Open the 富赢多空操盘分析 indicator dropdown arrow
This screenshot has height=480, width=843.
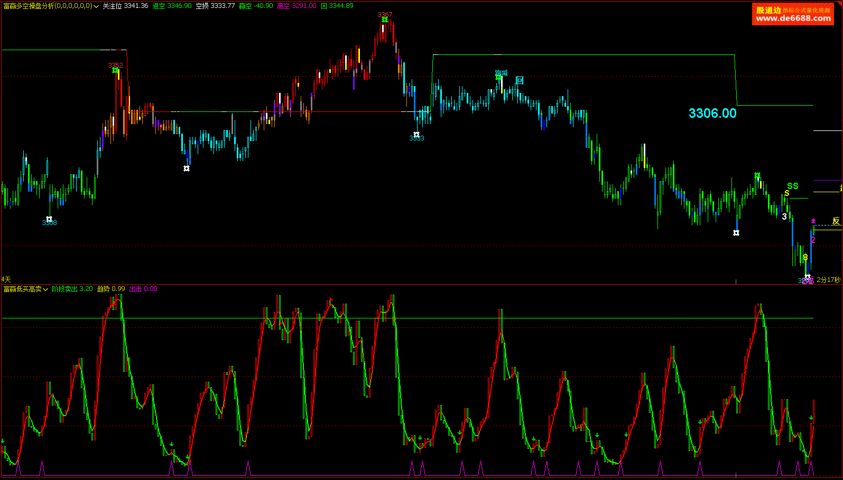(x=96, y=6)
